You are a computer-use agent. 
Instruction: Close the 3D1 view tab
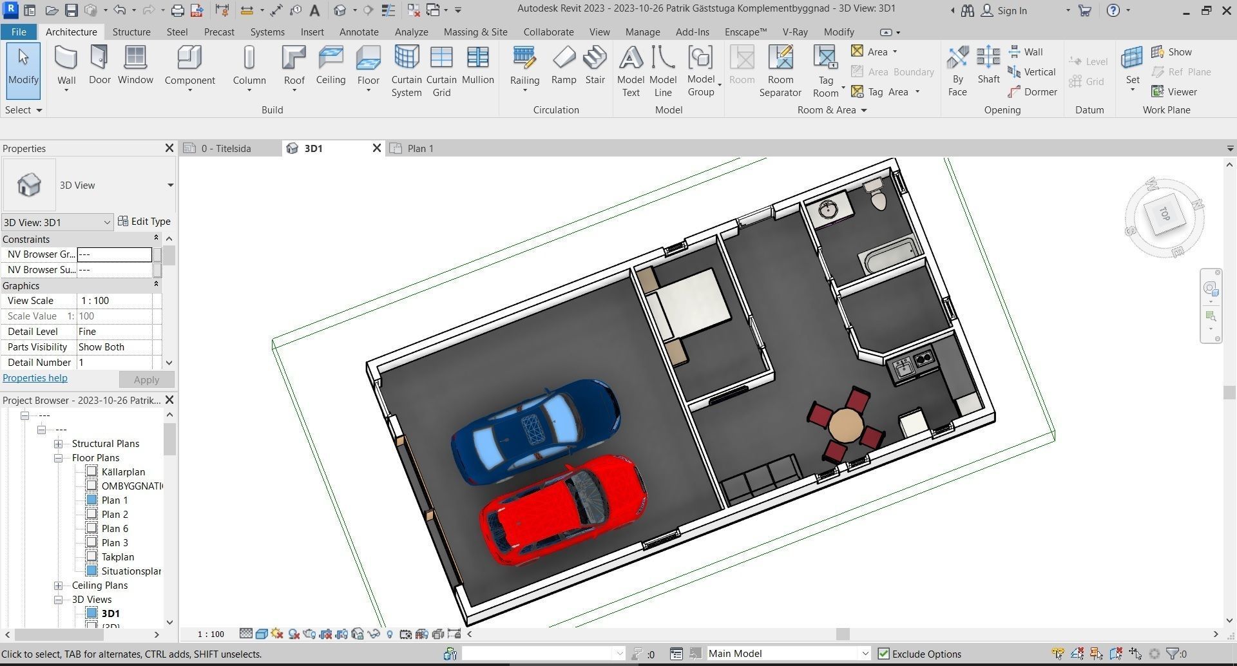(x=377, y=148)
